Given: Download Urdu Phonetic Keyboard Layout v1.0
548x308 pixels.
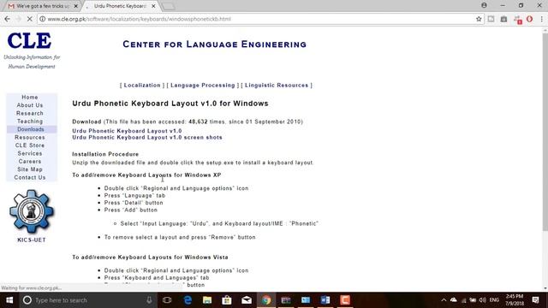Looking at the screenshot, I should point(127,131).
